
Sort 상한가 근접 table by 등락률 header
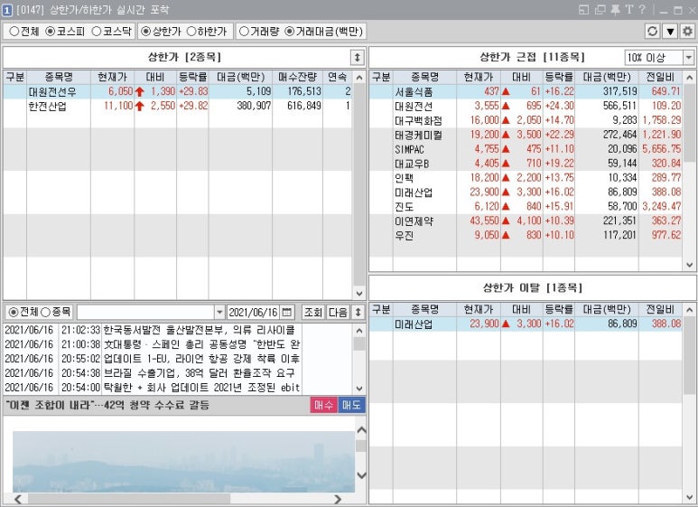click(x=559, y=77)
